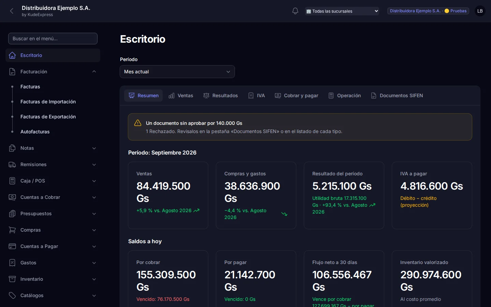Collapse the Facturación section chevron

point(94,72)
